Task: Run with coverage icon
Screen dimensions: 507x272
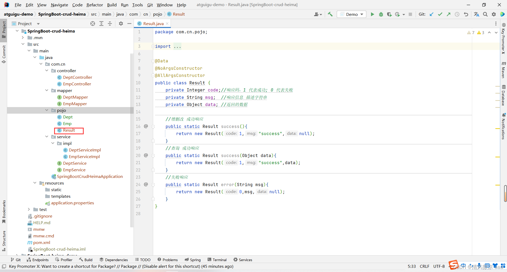Action: [389, 14]
